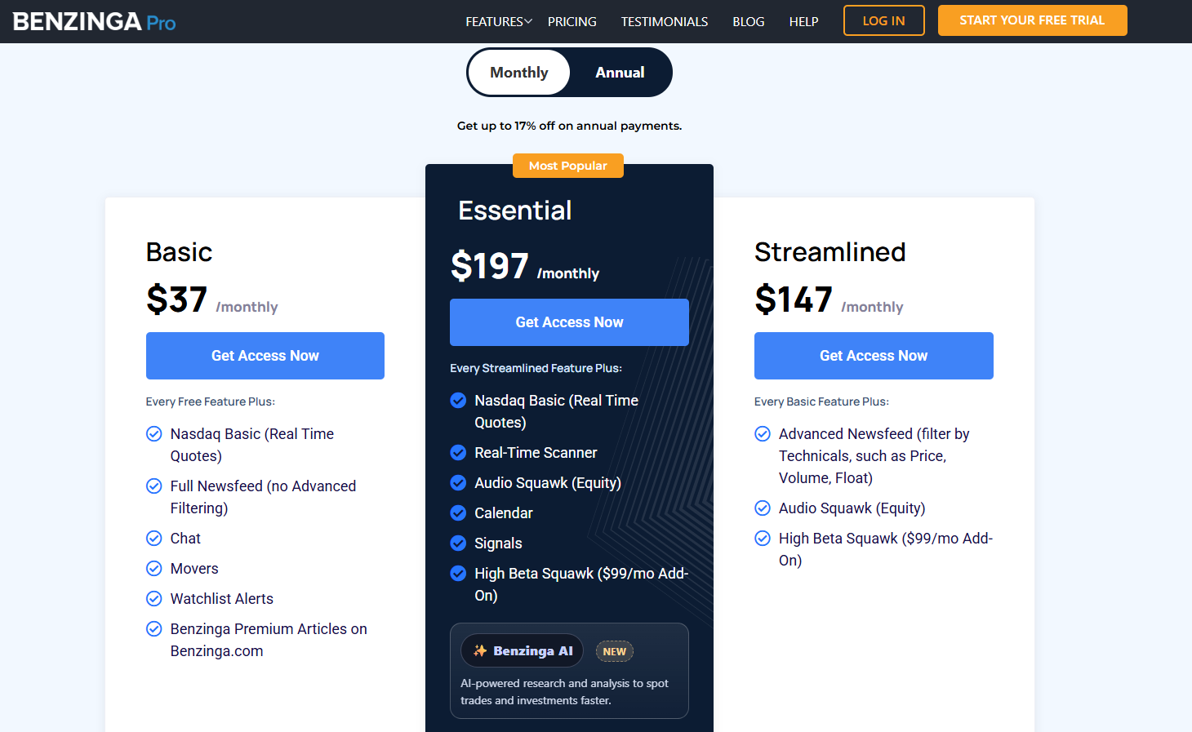Switch billing to Monthly
Viewport: 1192px width, 732px height.
point(519,72)
